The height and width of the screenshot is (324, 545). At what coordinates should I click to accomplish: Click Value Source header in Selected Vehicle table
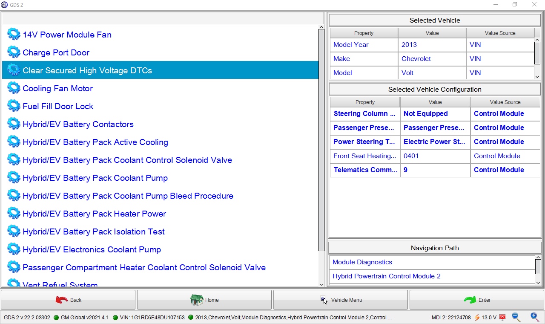click(x=500, y=33)
